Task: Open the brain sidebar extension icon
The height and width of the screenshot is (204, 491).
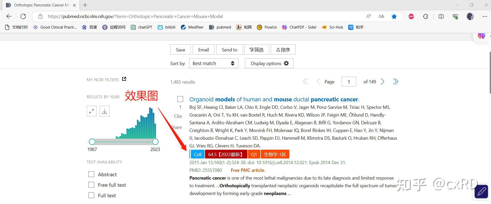Action: point(481,36)
